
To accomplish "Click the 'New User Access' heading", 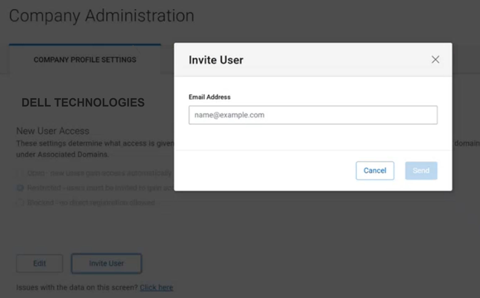I will coord(53,131).
